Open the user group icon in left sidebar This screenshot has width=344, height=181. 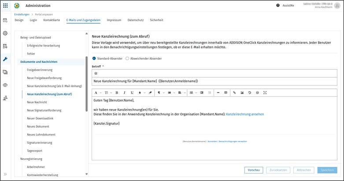pos(5,98)
